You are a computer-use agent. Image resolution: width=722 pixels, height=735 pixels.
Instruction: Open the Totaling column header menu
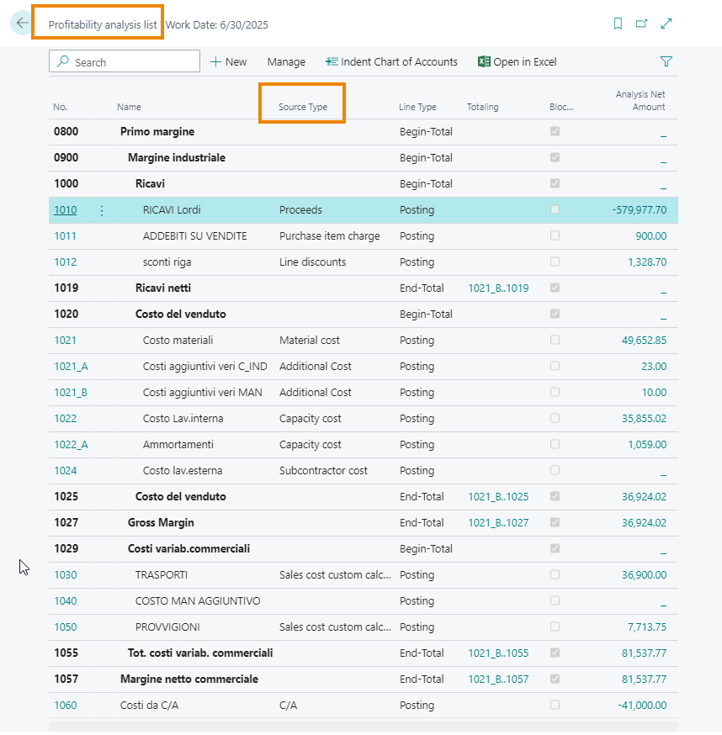[x=483, y=107]
